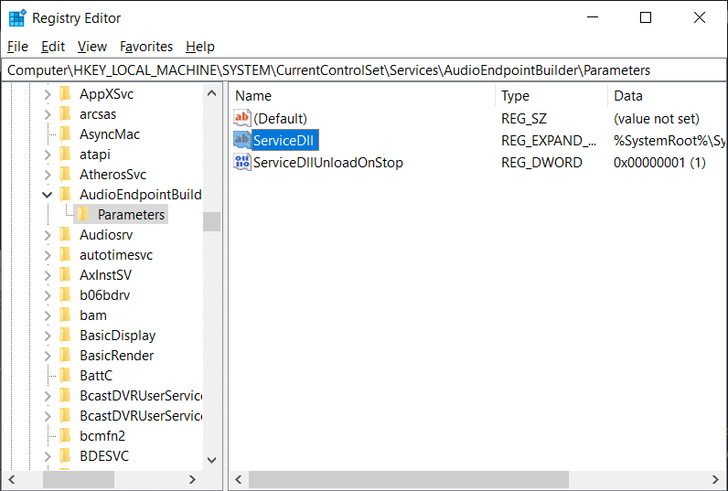Expand the arcsas key

pos(48,114)
